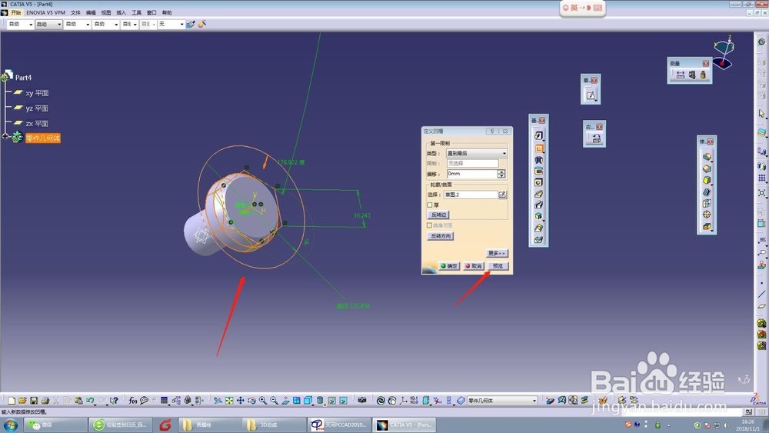This screenshot has width=769, height=433.
Task: Select the Hole tool icon
Action: pos(538,182)
